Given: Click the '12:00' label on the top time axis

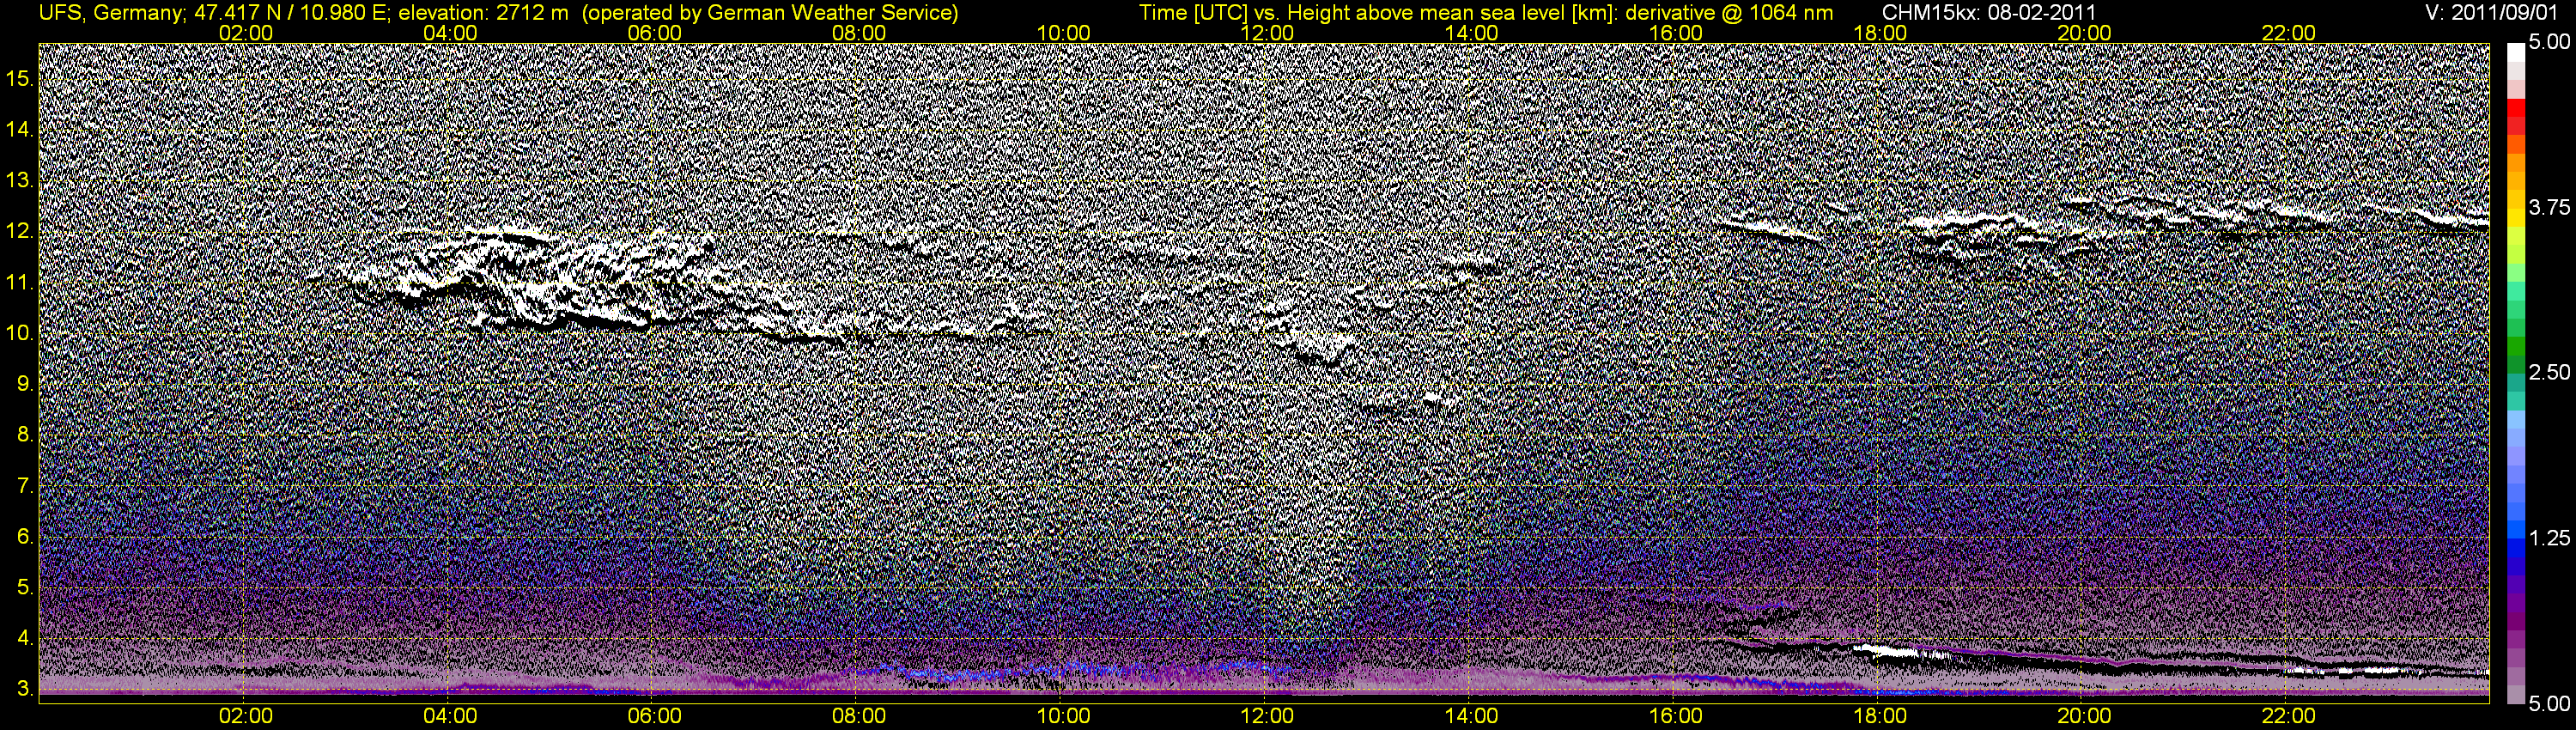Looking at the screenshot, I should [1267, 33].
